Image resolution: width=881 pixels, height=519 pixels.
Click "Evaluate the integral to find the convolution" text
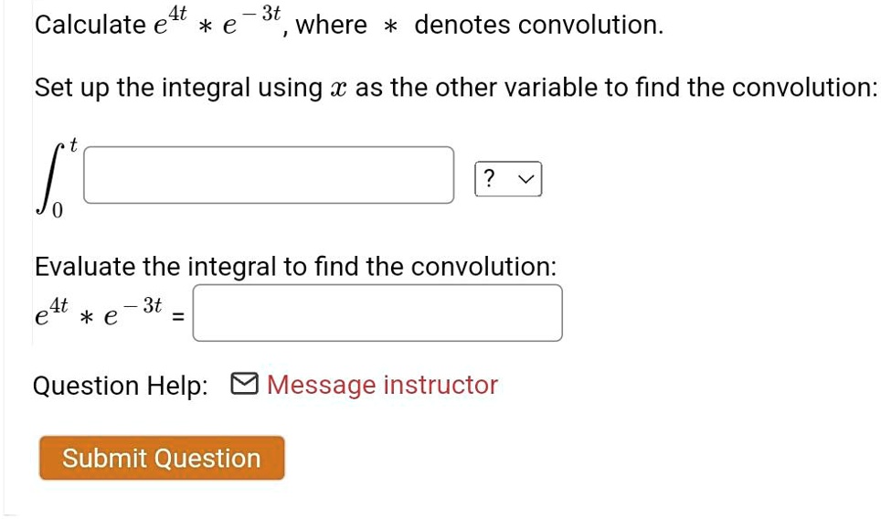point(295,266)
